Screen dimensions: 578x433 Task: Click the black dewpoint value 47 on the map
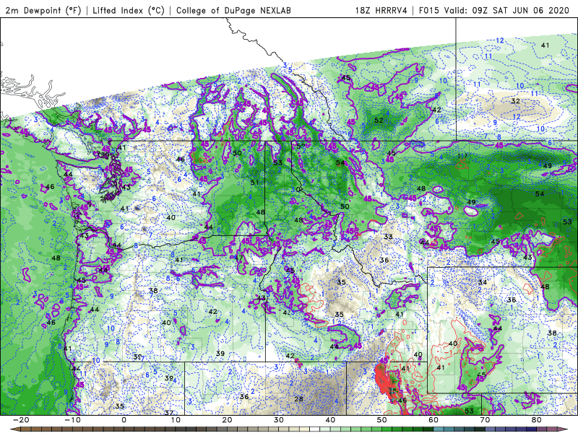[239, 258]
